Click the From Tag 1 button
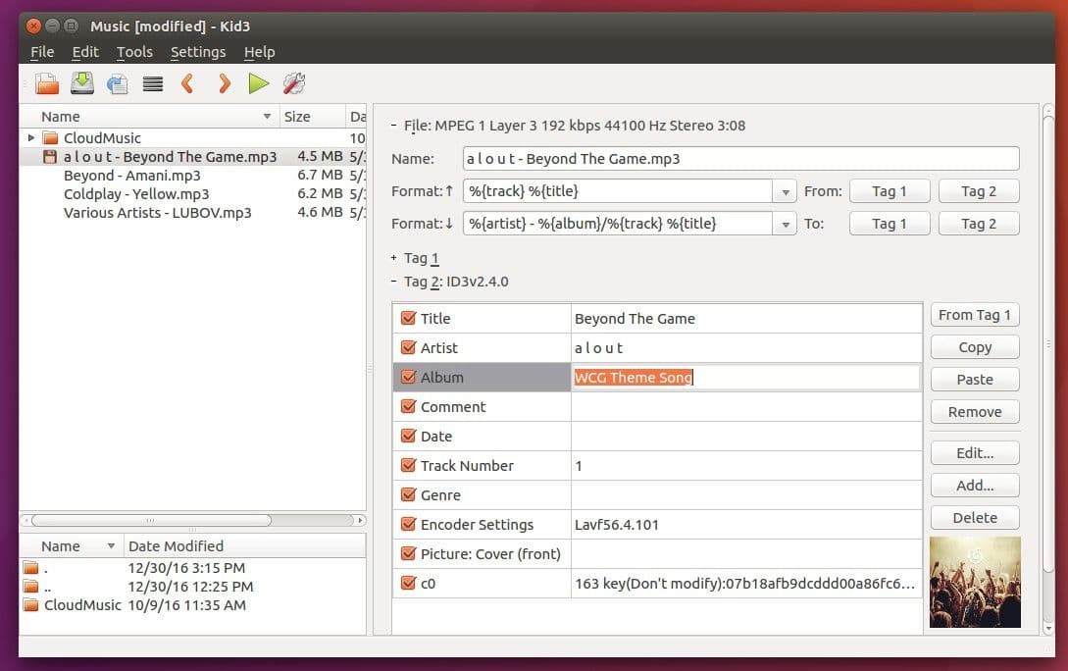The height and width of the screenshot is (671, 1068). pyautogui.click(x=974, y=315)
